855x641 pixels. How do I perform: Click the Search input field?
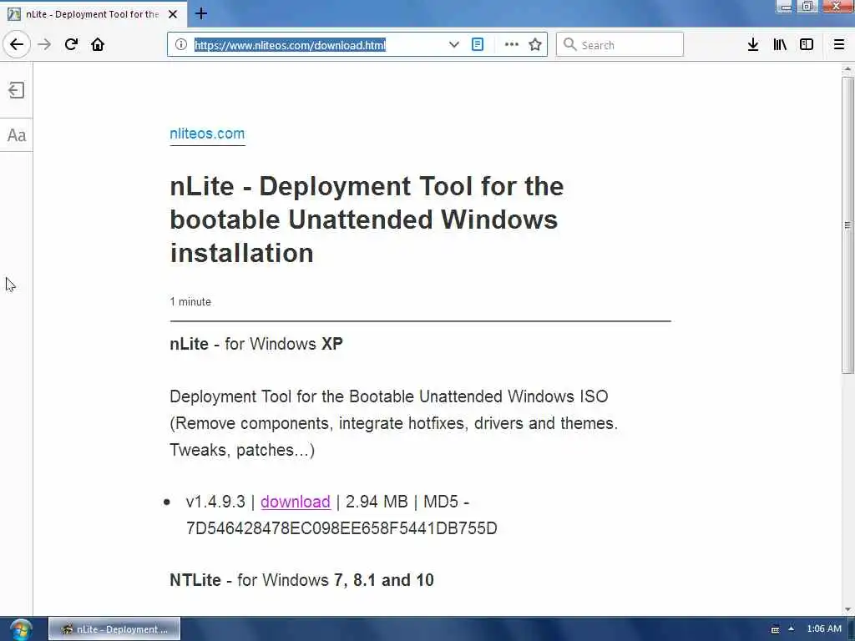620,45
